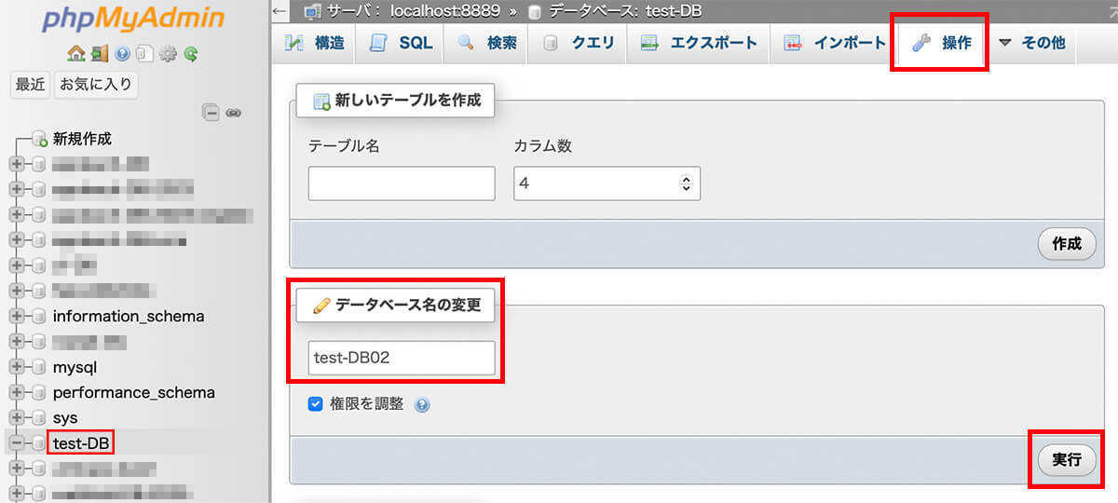Screen dimensions: 1118x503
Task: Focus the カラム数 number field
Action: [607, 184]
